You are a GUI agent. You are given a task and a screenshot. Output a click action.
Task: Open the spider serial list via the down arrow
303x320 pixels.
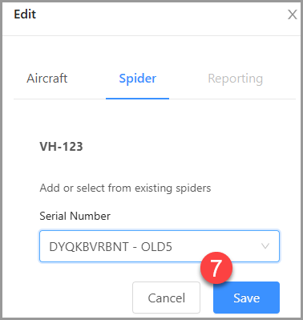(x=265, y=246)
